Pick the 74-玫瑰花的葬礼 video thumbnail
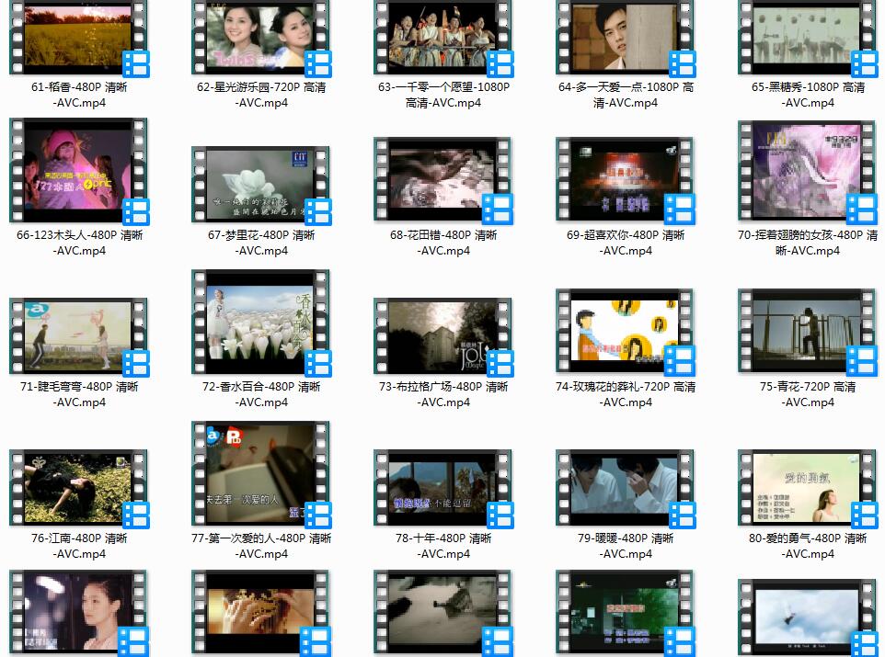The image size is (885, 657). click(626, 332)
